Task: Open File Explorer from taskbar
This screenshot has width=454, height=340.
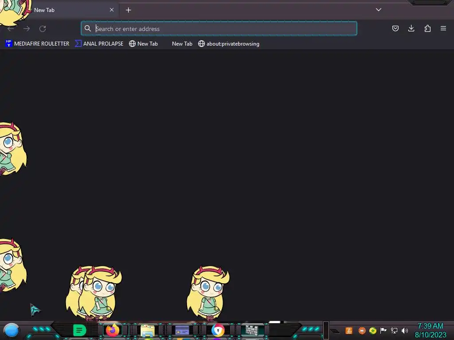Action: [x=147, y=330]
